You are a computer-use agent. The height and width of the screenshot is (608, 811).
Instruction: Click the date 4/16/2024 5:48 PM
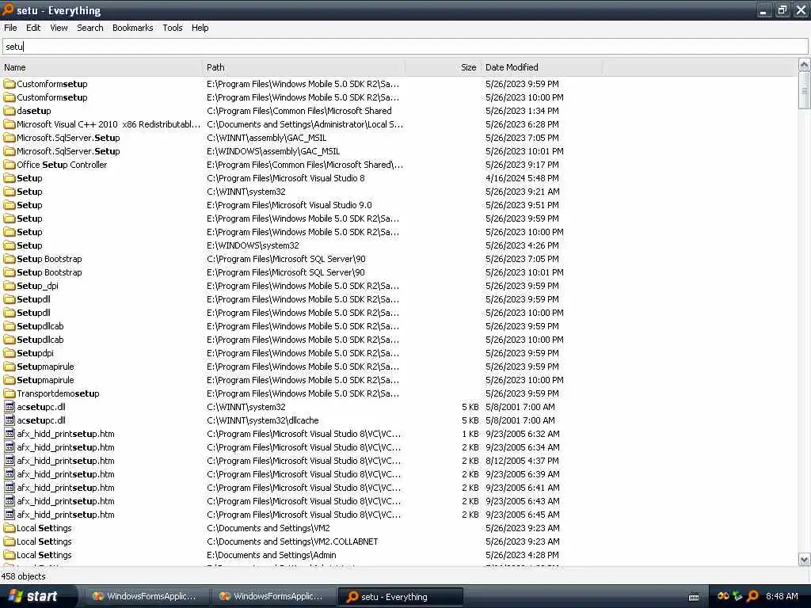tap(522, 178)
